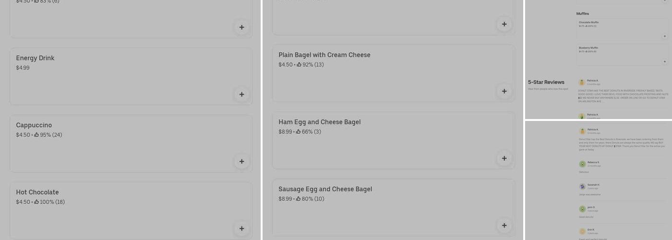
Task: Add Sausage Egg and Cheese Bagel to cart
Action: tap(504, 226)
